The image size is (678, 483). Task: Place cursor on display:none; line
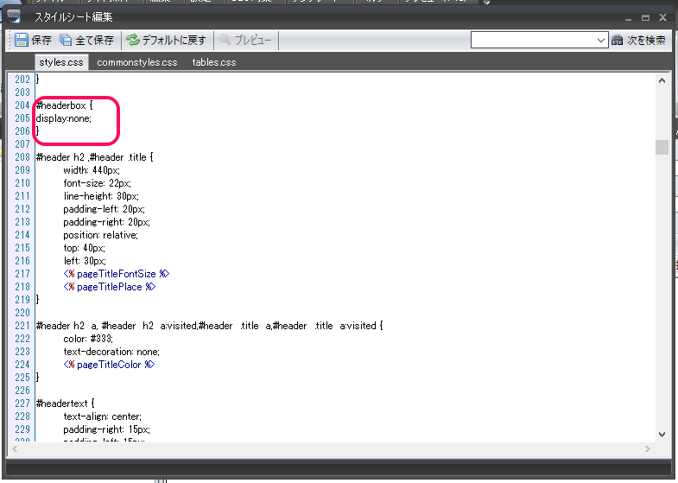(64, 118)
